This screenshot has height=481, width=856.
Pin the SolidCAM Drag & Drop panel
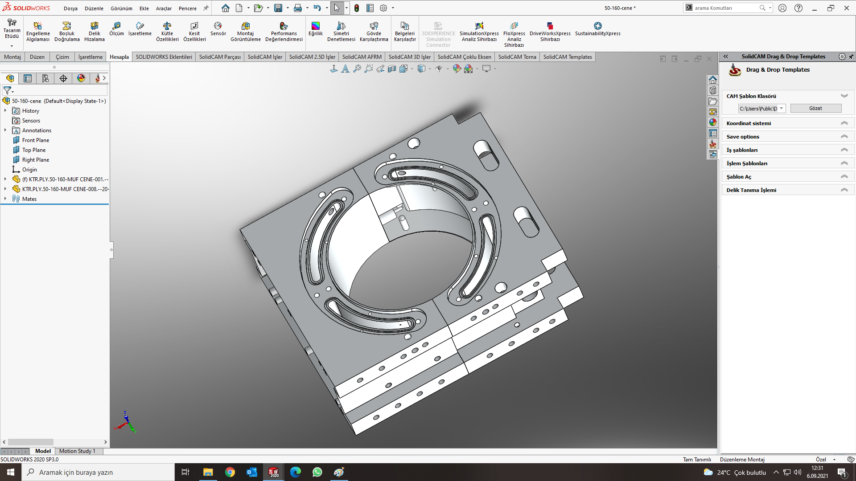pyautogui.click(x=851, y=57)
